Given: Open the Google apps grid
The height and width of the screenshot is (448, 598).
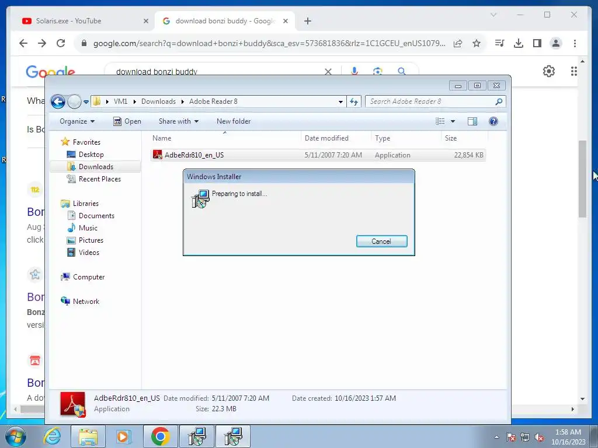Looking at the screenshot, I should (x=573, y=71).
